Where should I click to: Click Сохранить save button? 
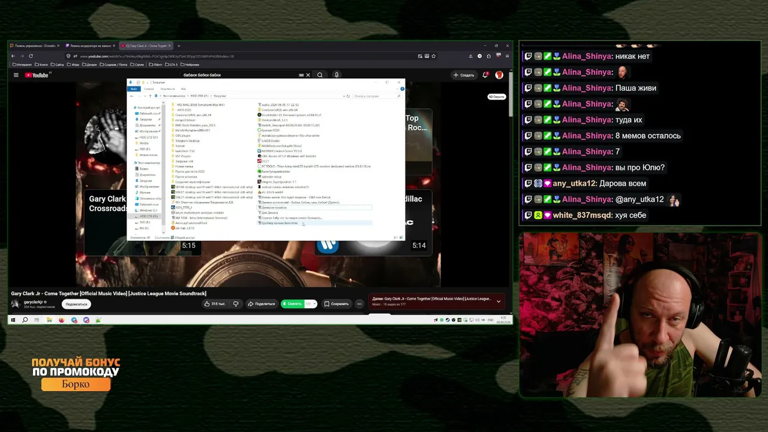337,304
